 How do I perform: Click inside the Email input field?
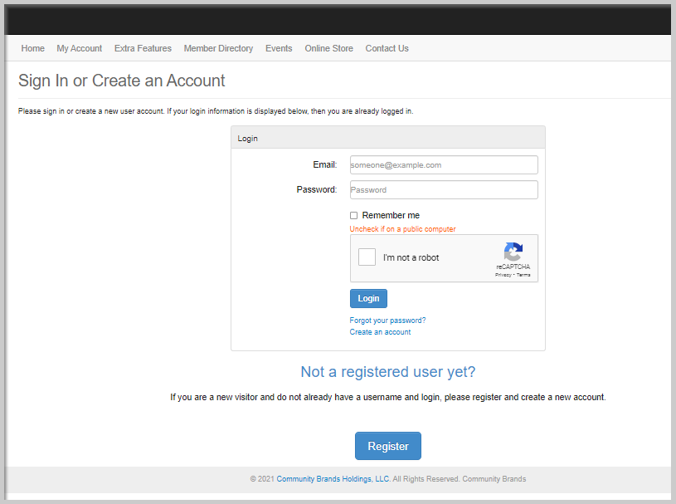(x=443, y=164)
